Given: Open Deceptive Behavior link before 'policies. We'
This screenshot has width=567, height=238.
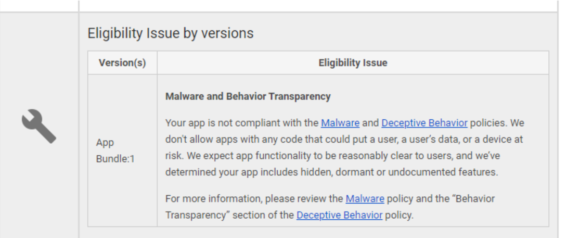Looking at the screenshot, I should click(x=424, y=123).
